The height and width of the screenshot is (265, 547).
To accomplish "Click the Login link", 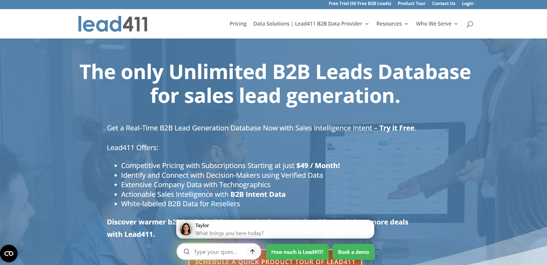I will (467, 3).
